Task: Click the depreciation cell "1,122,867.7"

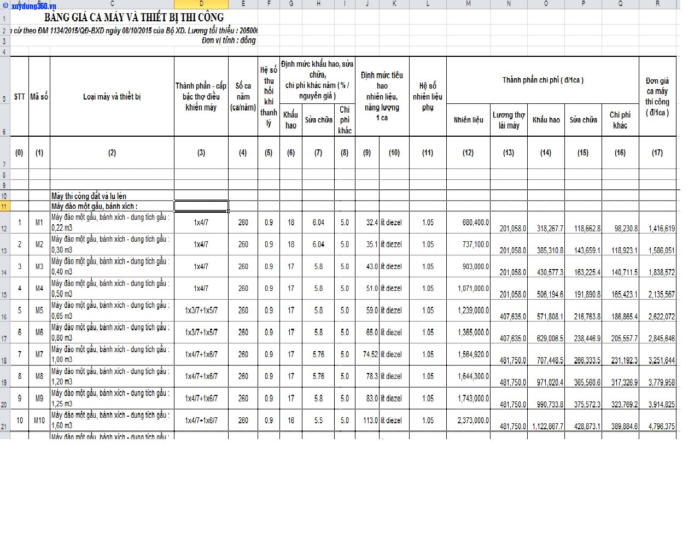Action: click(x=546, y=421)
